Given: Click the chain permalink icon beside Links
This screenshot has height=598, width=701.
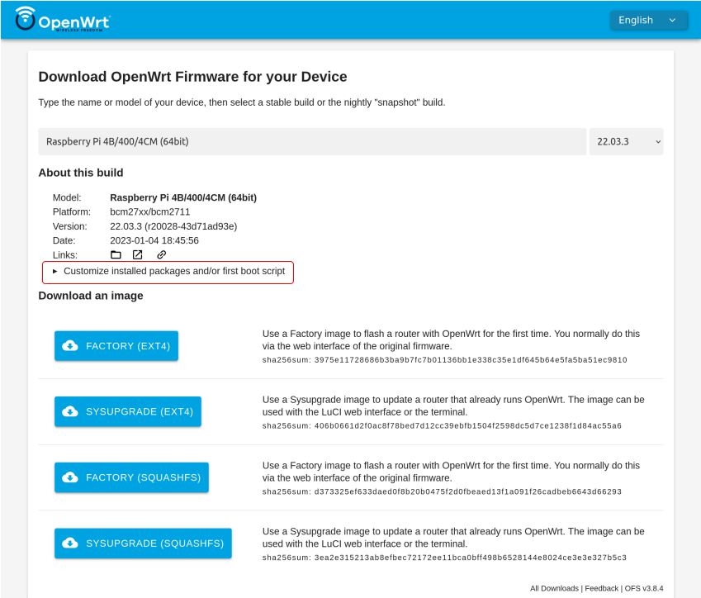Looking at the screenshot, I should tap(161, 255).
